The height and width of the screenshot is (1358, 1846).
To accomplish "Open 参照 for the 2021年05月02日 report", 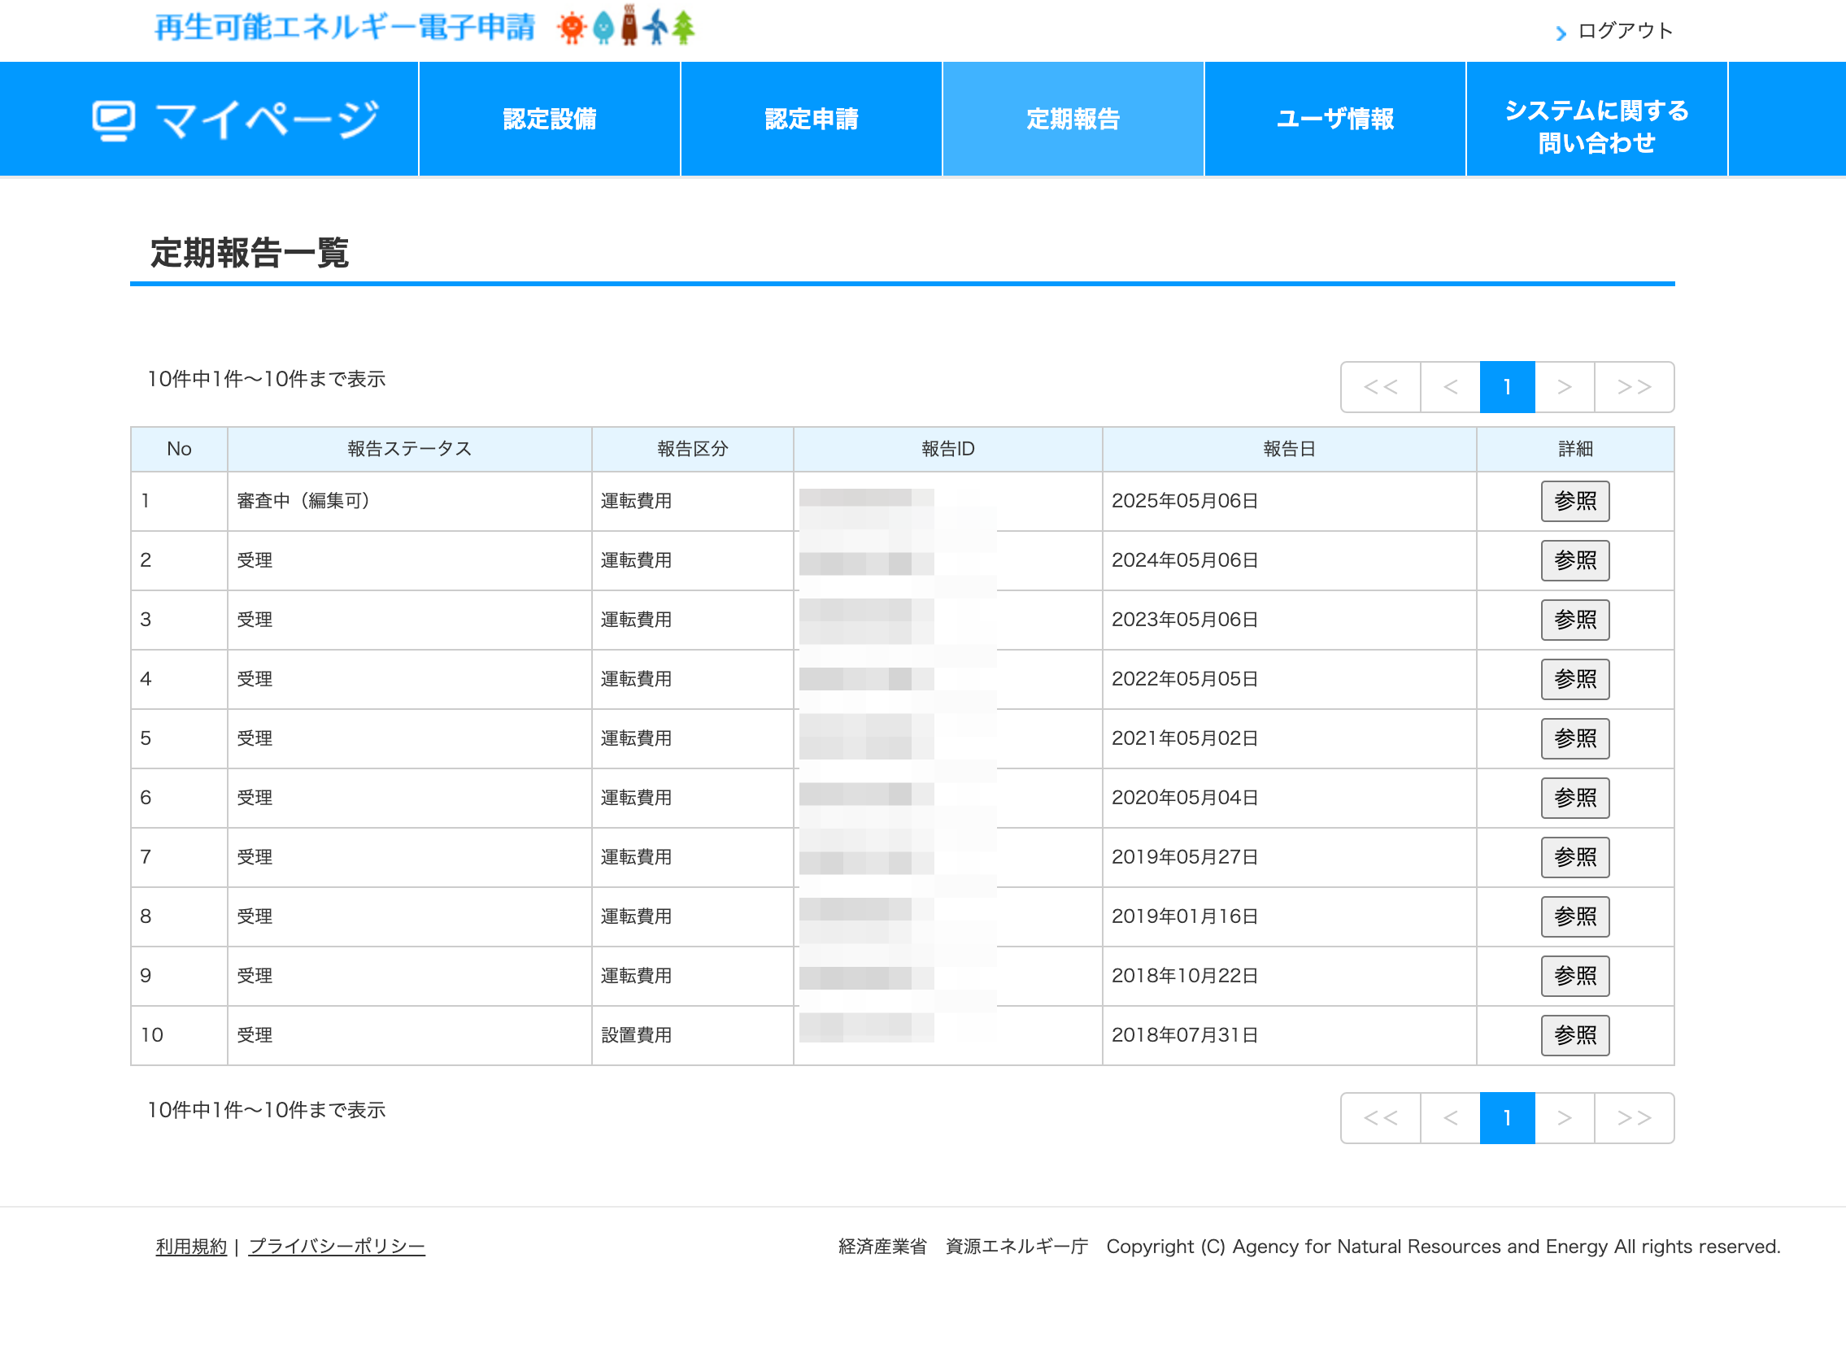I will point(1574,738).
